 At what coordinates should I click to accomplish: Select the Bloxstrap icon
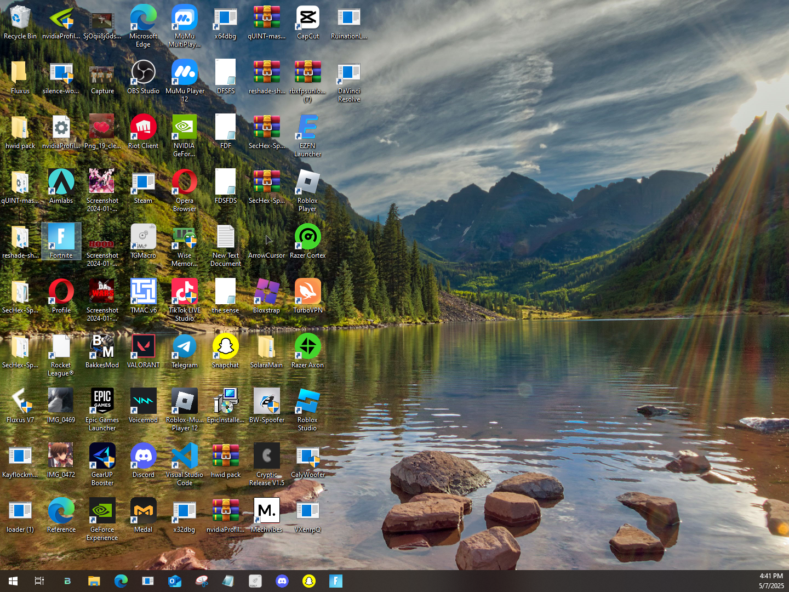[x=267, y=297]
